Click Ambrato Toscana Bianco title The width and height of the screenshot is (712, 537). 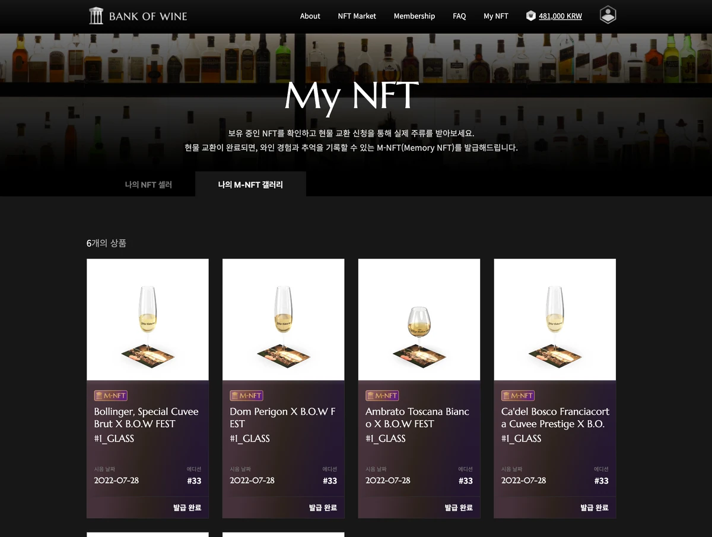[x=418, y=418]
